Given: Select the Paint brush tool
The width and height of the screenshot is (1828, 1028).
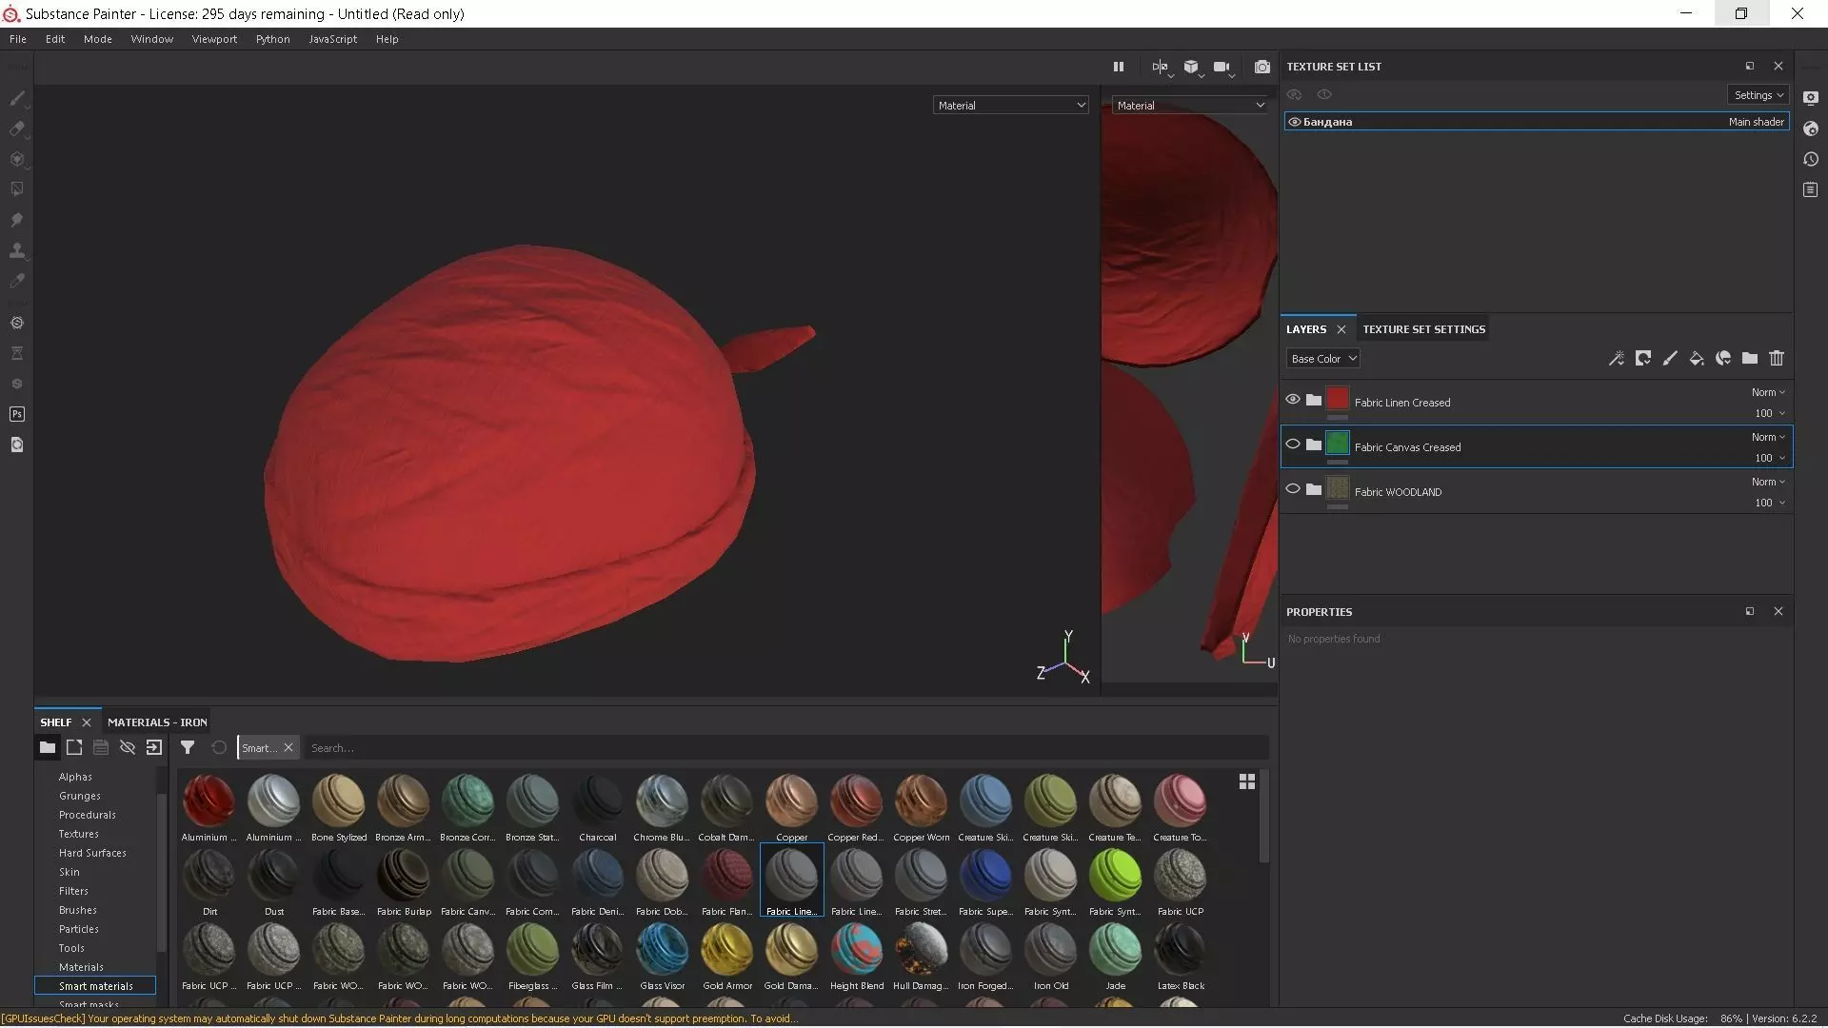Looking at the screenshot, I should pyautogui.click(x=17, y=99).
